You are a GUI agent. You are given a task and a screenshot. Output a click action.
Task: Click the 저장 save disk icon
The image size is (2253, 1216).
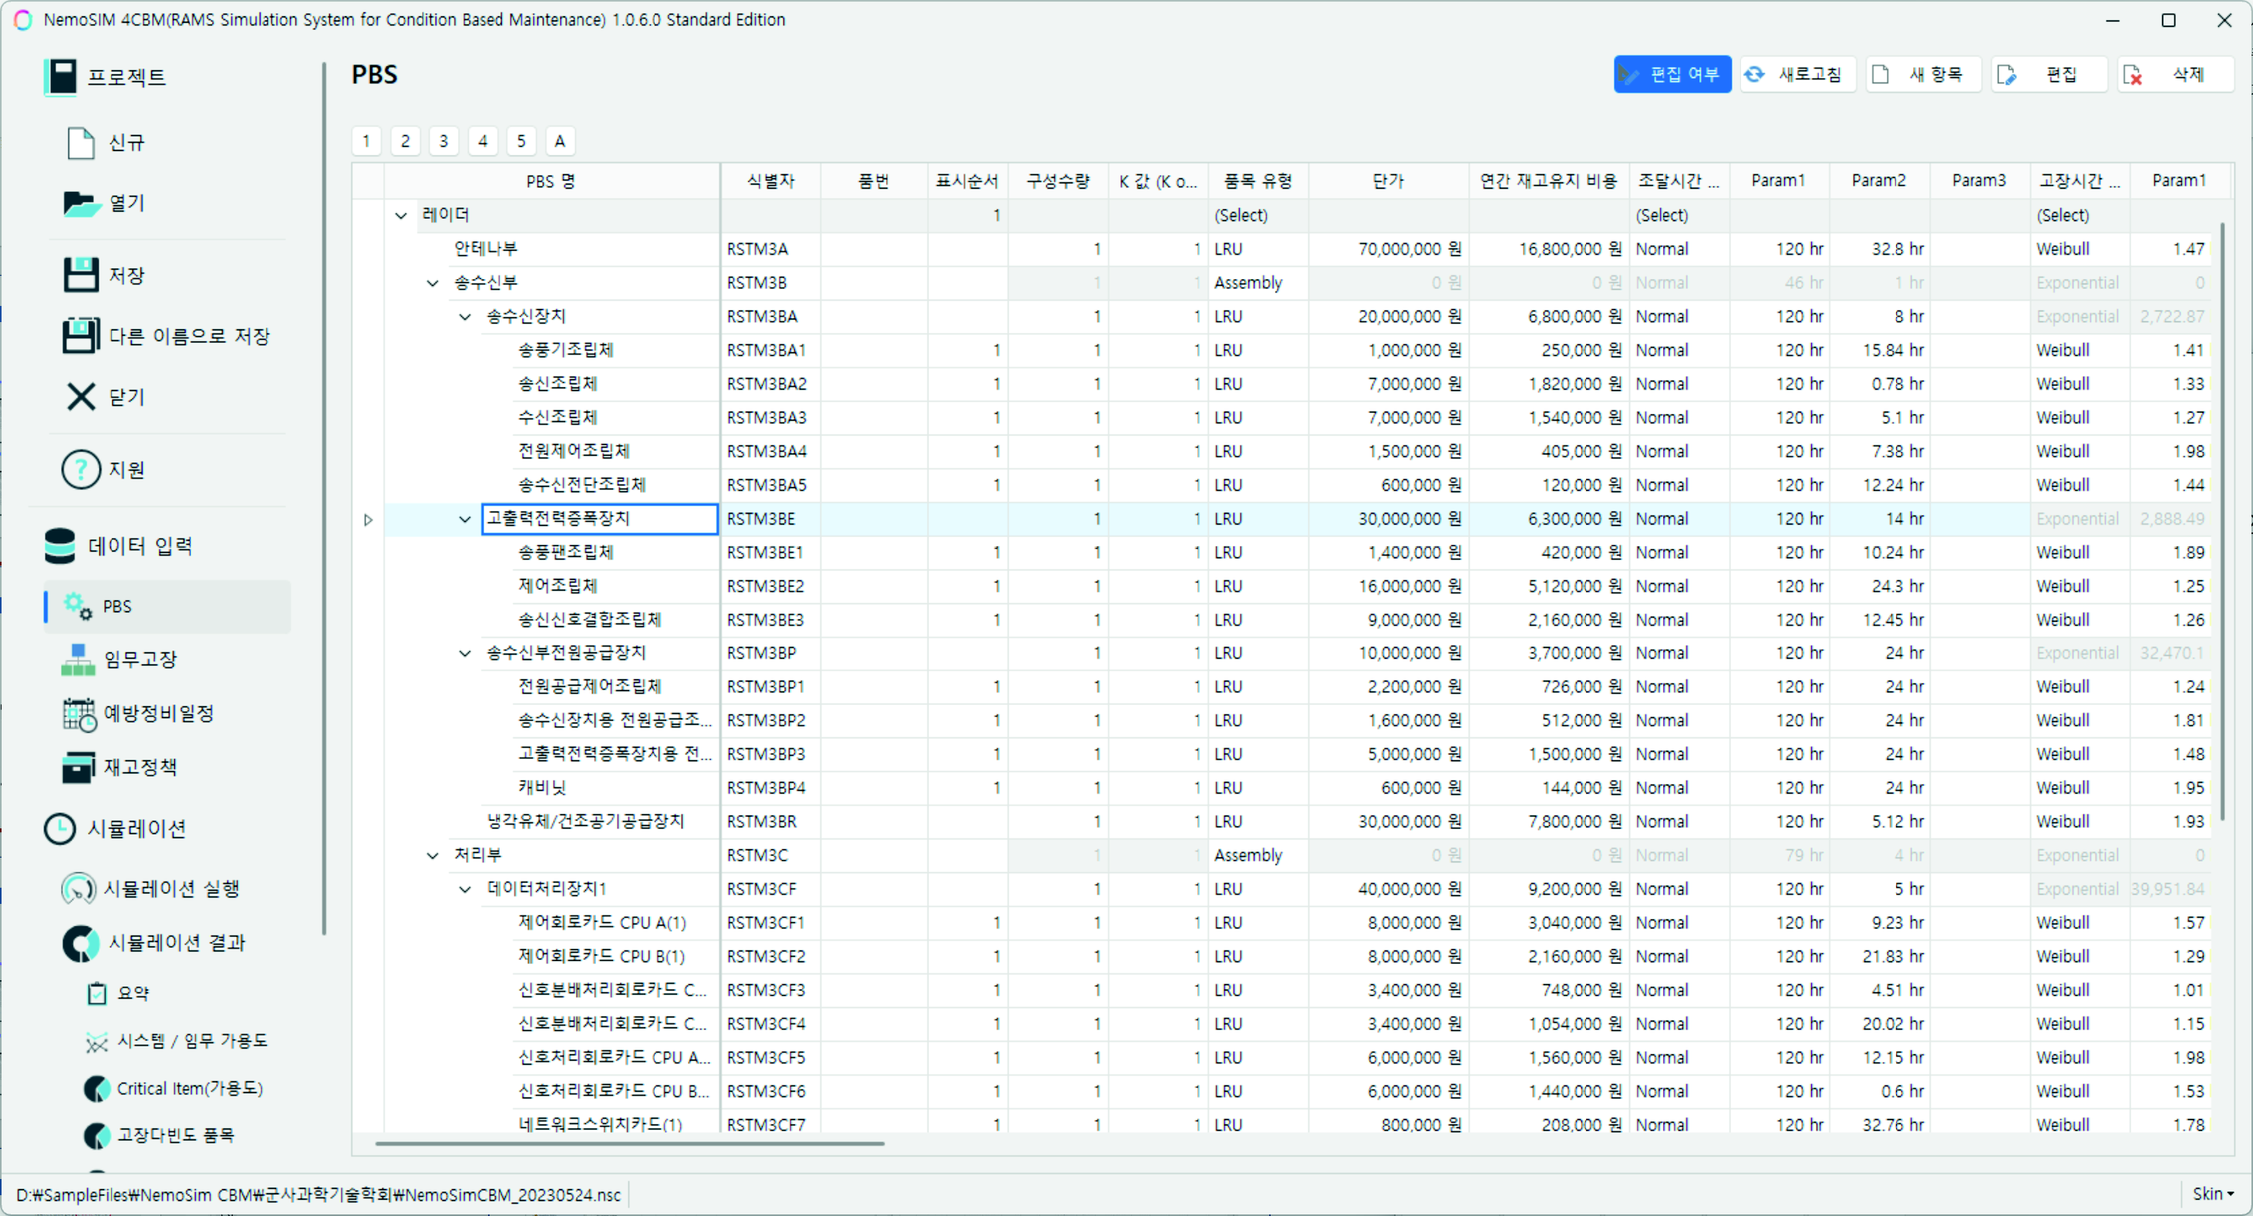(x=80, y=275)
